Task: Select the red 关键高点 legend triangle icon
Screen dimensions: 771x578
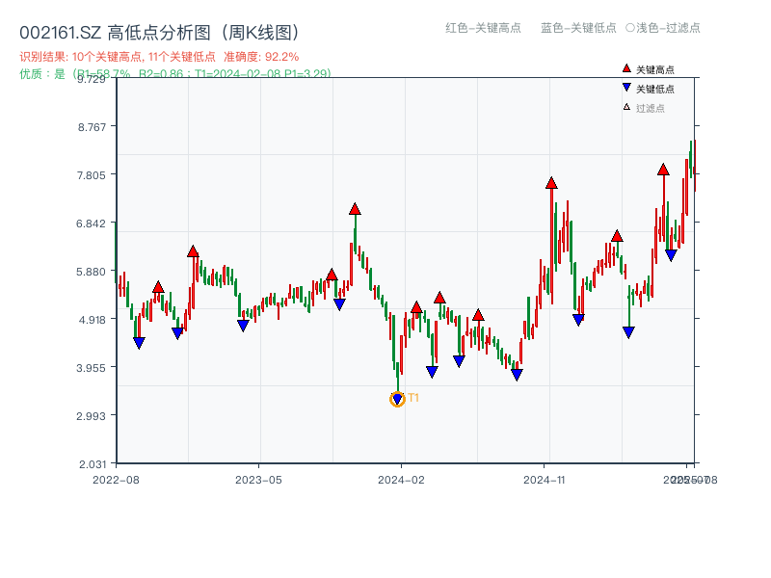Action: (626, 68)
